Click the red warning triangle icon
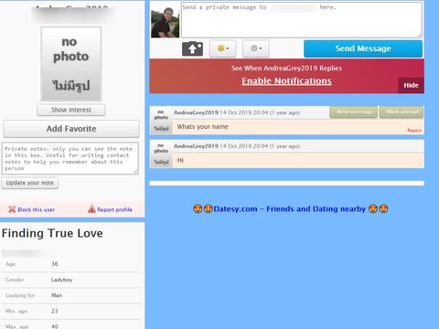This screenshot has height=329, width=439. pos(91,209)
